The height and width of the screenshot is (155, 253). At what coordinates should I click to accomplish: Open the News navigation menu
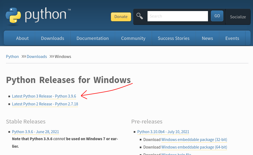[x=207, y=38]
